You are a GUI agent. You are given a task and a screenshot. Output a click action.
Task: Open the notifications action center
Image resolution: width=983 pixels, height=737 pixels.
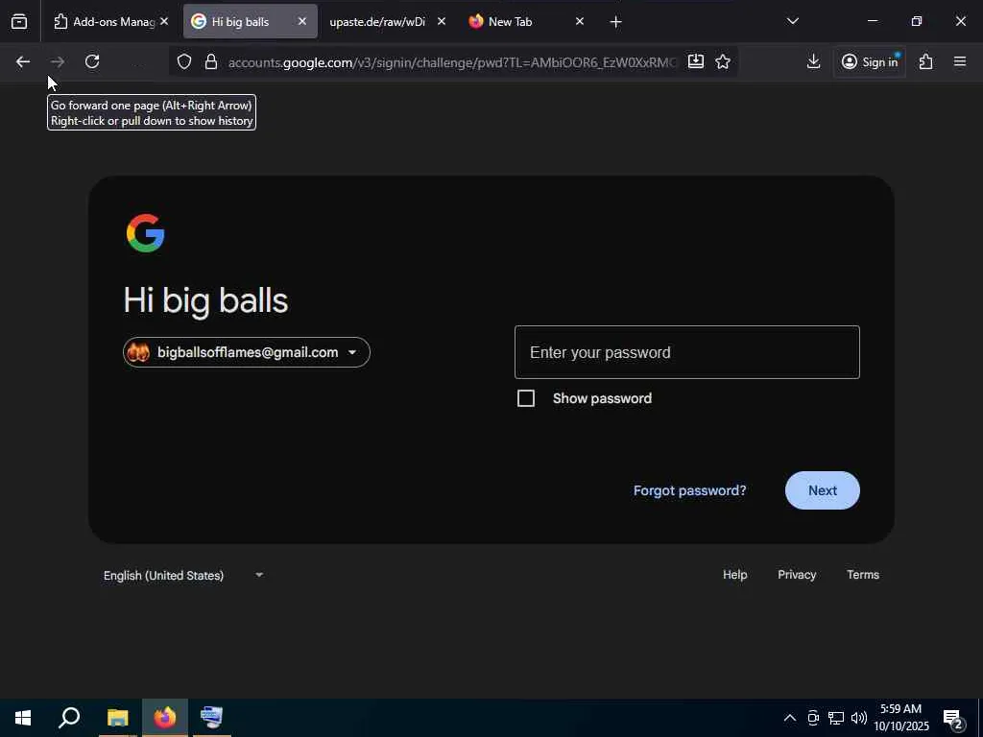tap(954, 718)
